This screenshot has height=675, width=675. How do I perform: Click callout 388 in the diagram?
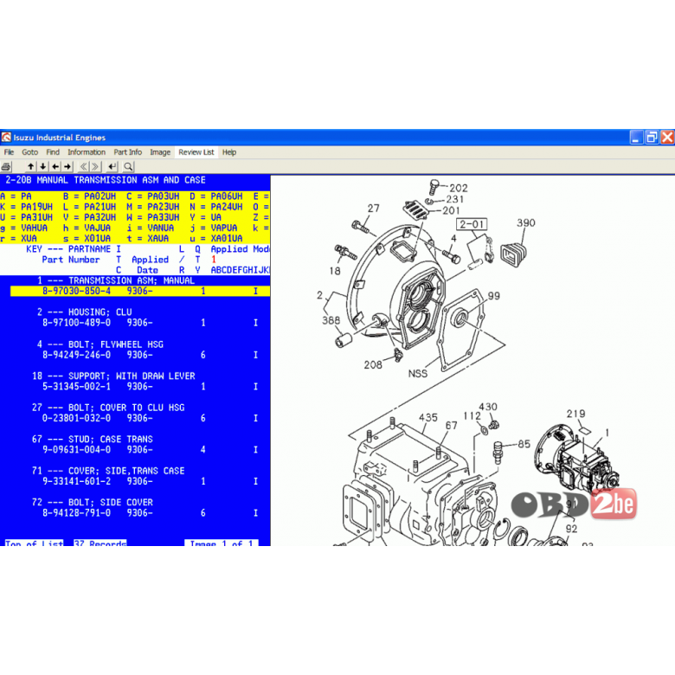[x=331, y=320]
